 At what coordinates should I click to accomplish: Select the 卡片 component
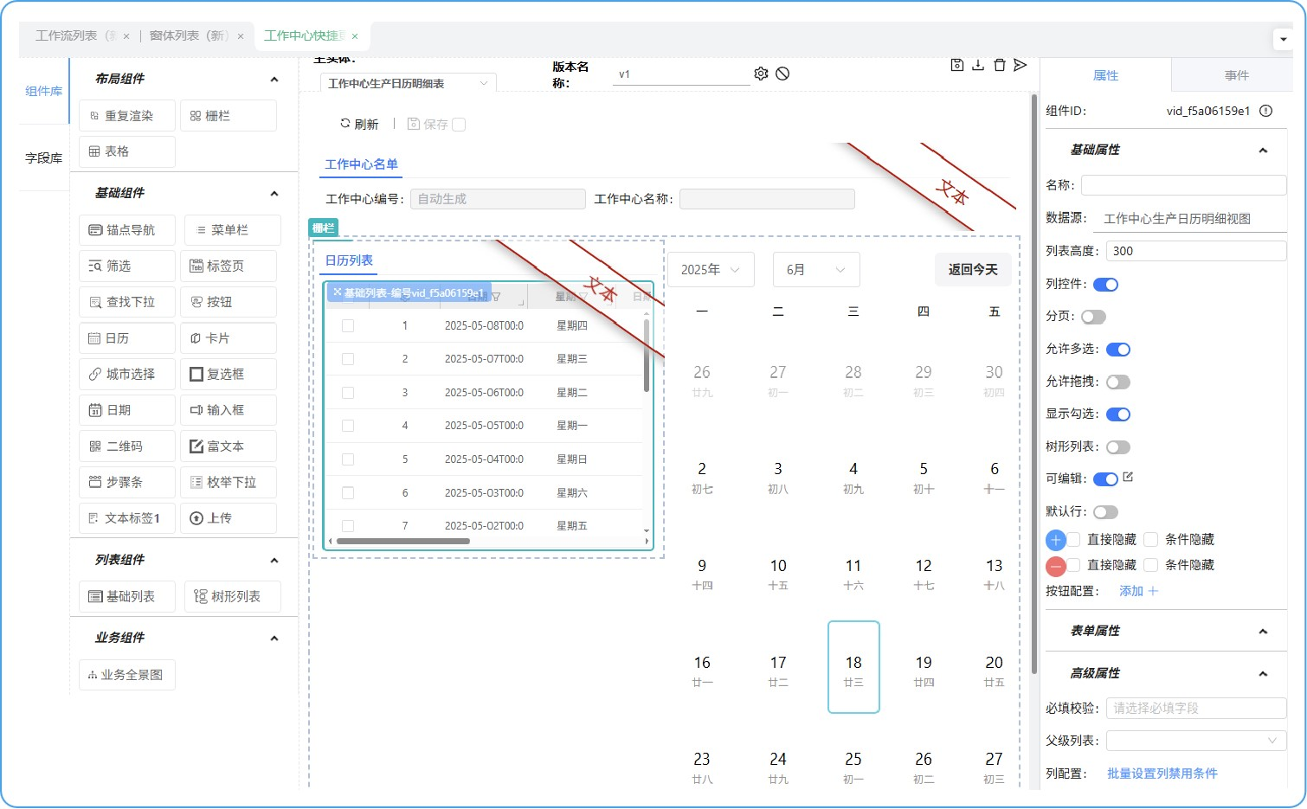coord(229,338)
